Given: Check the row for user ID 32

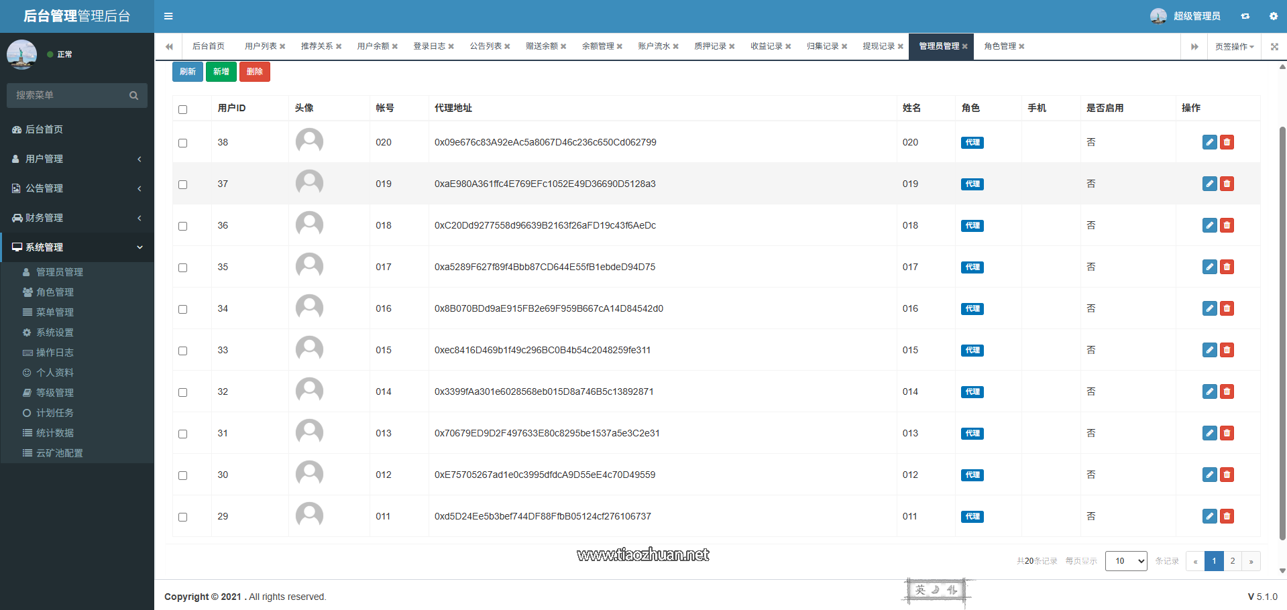Looking at the screenshot, I should [x=182, y=392].
